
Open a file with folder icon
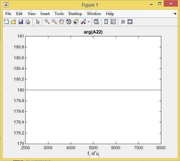tap(13, 22)
